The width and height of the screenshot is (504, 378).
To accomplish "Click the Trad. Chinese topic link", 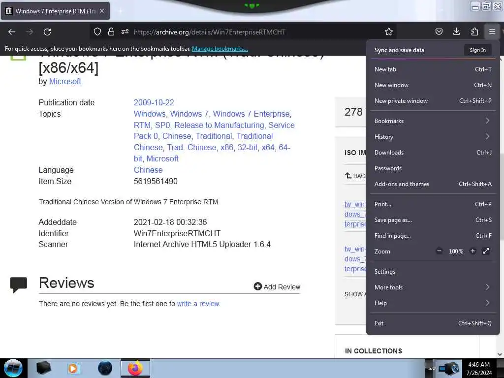I will point(191,147).
